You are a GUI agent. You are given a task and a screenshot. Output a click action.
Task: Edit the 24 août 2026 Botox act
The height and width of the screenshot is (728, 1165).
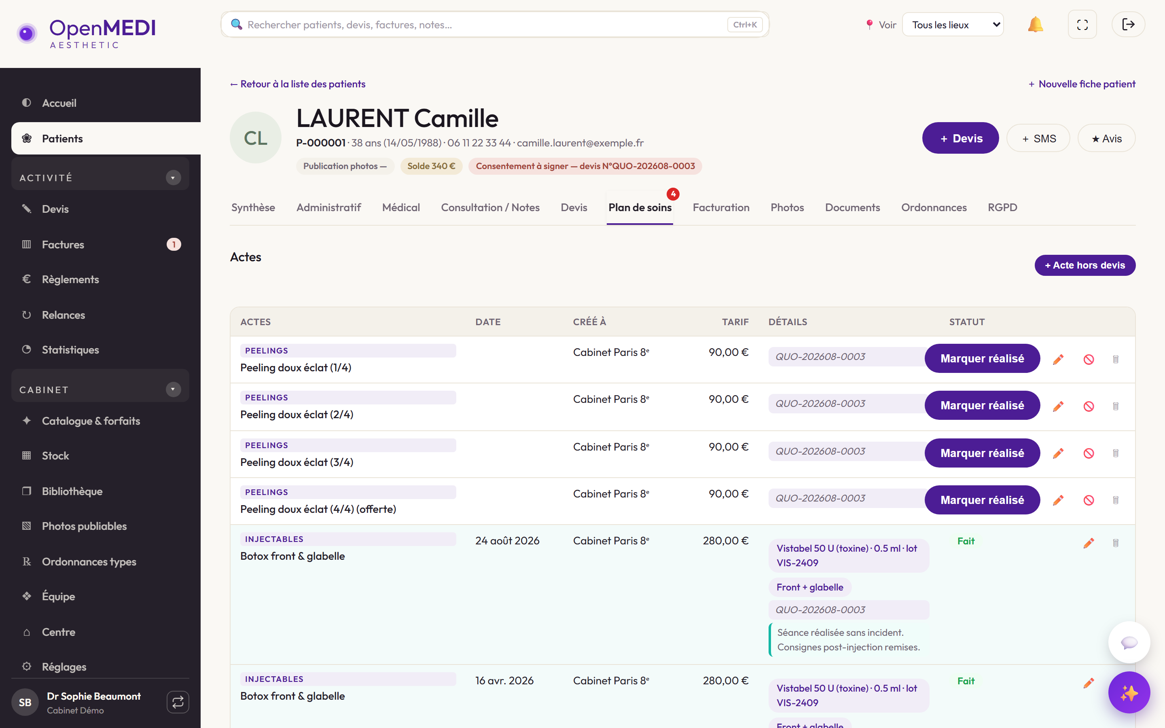1089,543
